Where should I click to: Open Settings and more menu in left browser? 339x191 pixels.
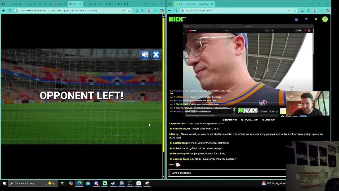(x=155, y=11)
